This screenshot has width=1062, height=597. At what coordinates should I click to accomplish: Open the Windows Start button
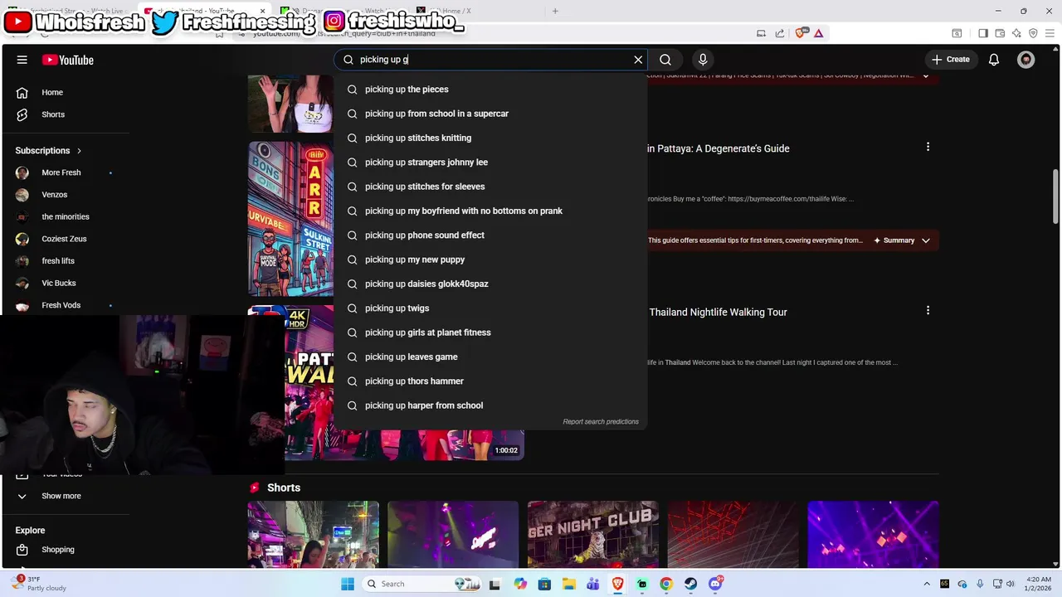point(348,584)
